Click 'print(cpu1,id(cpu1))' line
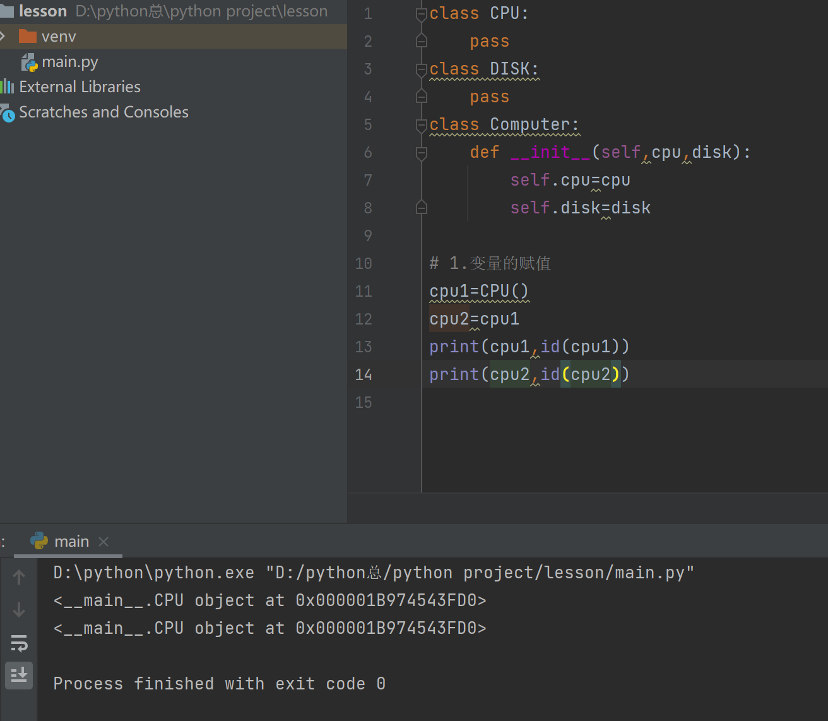This screenshot has width=828, height=721. pyautogui.click(x=529, y=347)
